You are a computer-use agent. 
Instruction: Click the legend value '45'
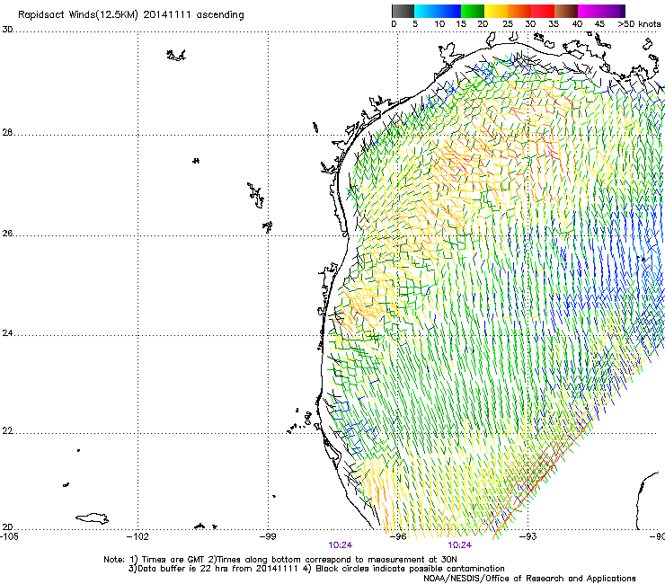coord(599,24)
